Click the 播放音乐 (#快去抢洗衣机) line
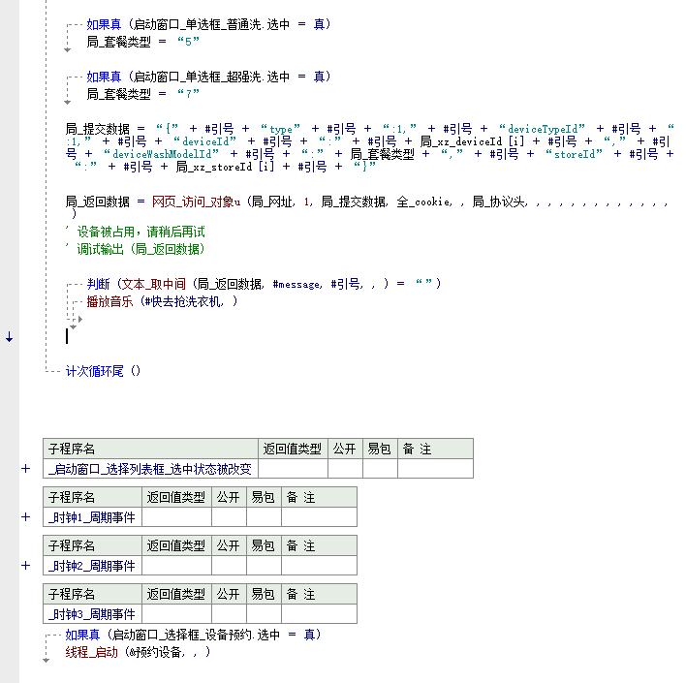 click(x=161, y=301)
